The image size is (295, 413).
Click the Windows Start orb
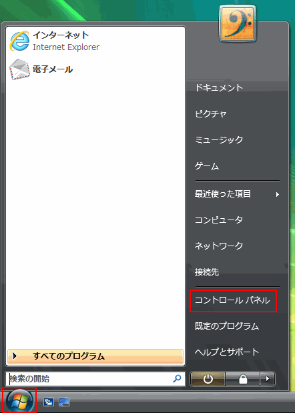tap(19, 400)
